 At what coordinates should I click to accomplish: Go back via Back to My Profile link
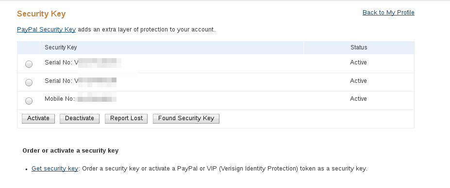coord(388,12)
